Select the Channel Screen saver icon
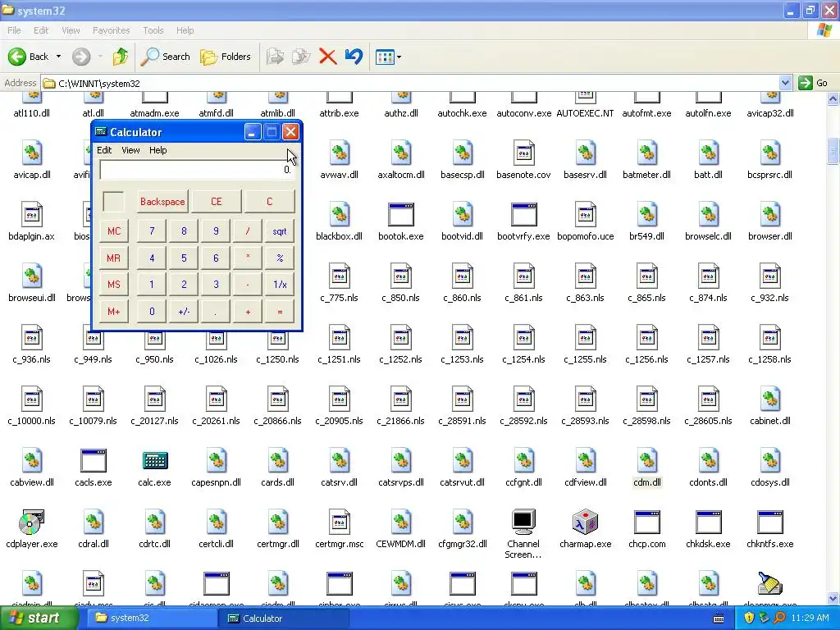The height and width of the screenshot is (630, 840). pos(523,522)
